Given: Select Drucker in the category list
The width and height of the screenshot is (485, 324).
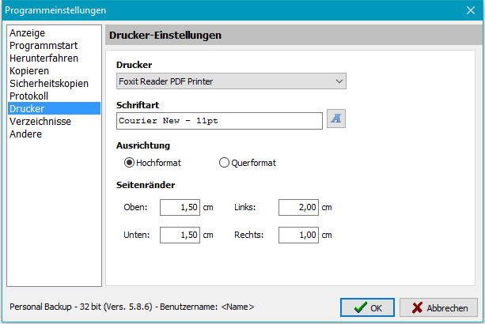Looking at the screenshot, I should (x=27, y=109).
